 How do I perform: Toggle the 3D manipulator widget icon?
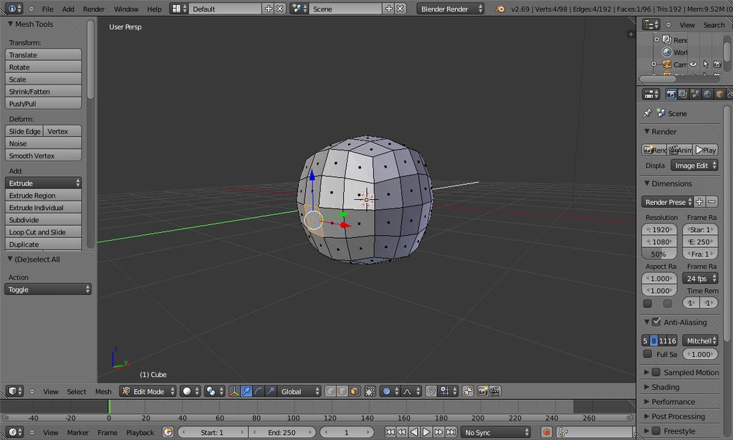(x=234, y=391)
